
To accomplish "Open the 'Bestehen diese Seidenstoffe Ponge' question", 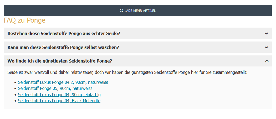I will tap(64, 33).
